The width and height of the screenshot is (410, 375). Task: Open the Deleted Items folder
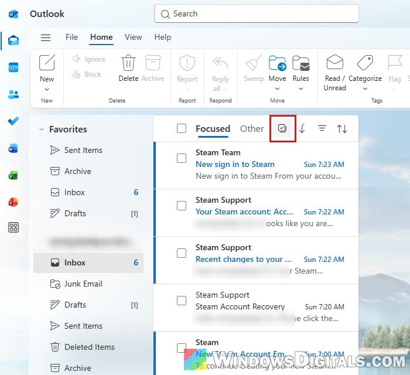[88, 347]
